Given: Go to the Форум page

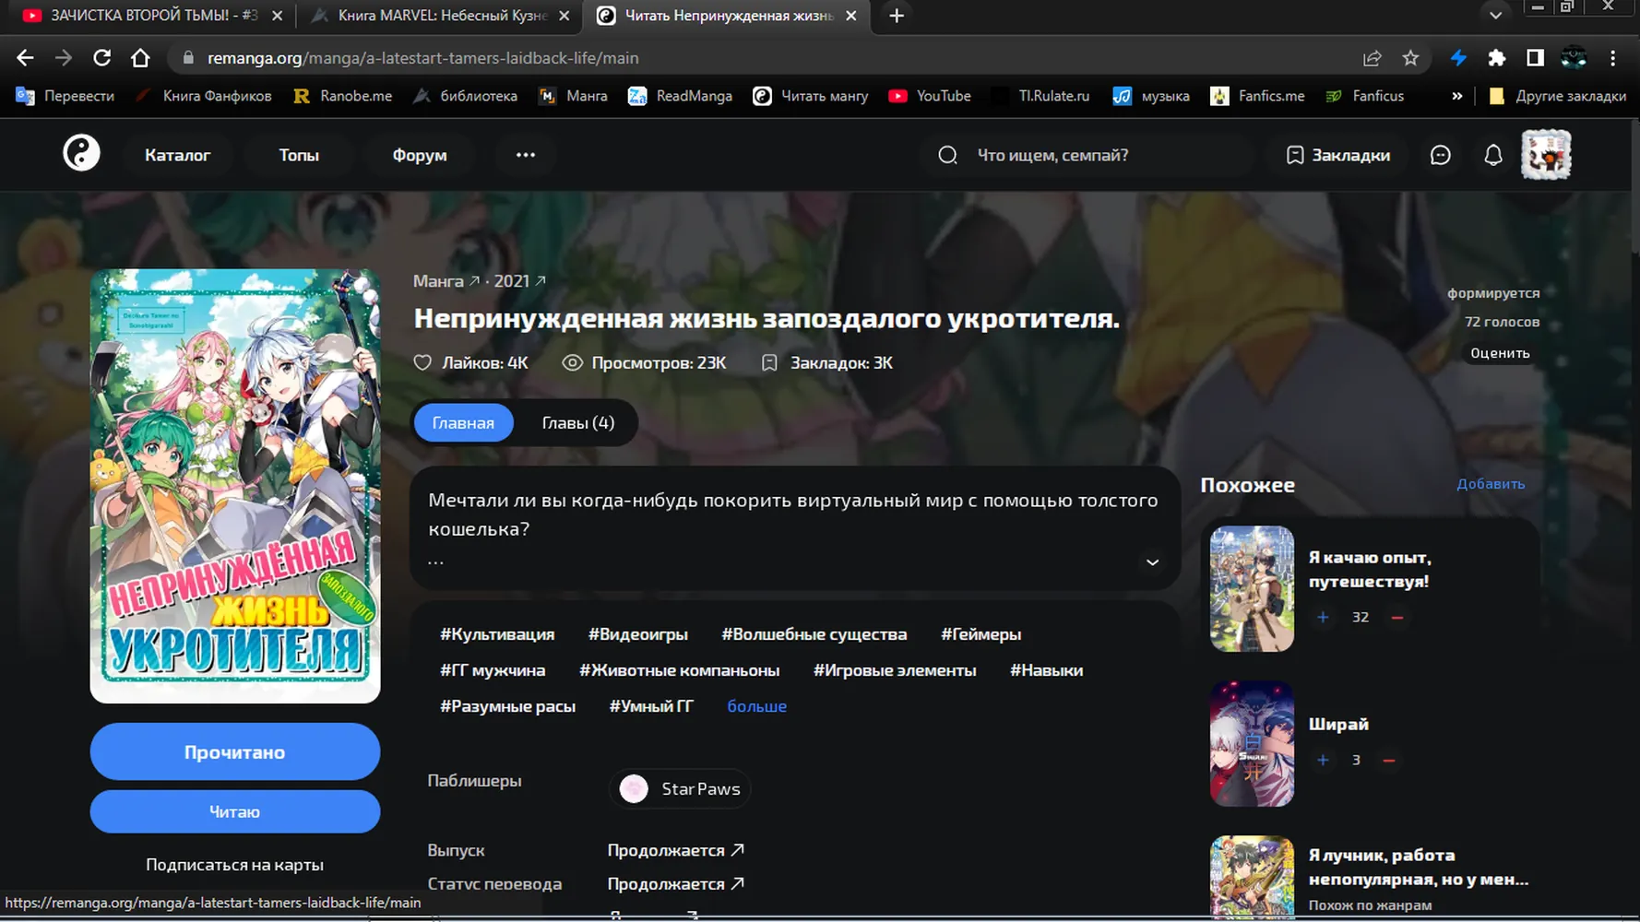Looking at the screenshot, I should pos(420,155).
